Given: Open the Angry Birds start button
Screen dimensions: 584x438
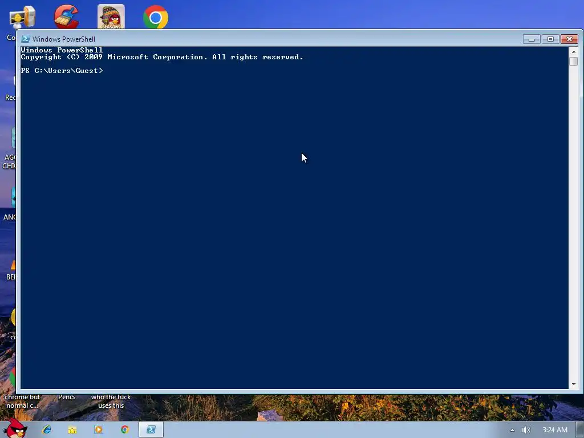Looking at the screenshot, I should tap(15, 429).
